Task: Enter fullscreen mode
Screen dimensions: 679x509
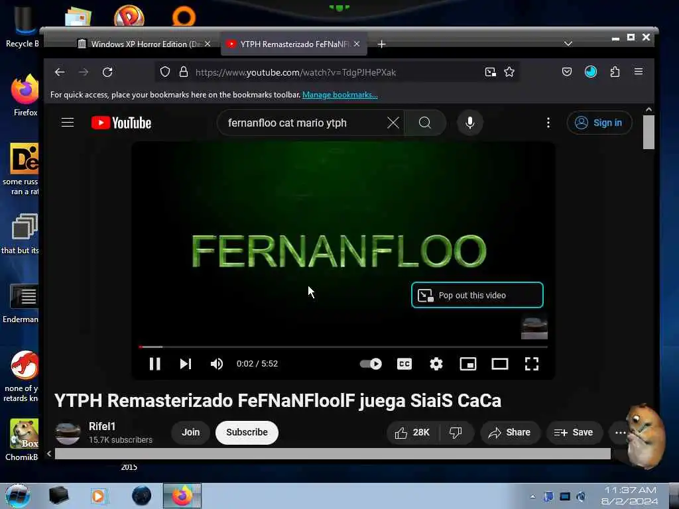Action: coord(532,364)
